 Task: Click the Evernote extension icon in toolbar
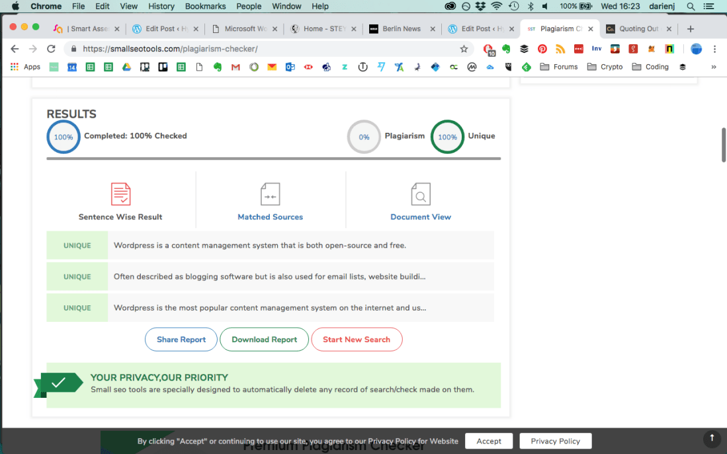[506, 49]
